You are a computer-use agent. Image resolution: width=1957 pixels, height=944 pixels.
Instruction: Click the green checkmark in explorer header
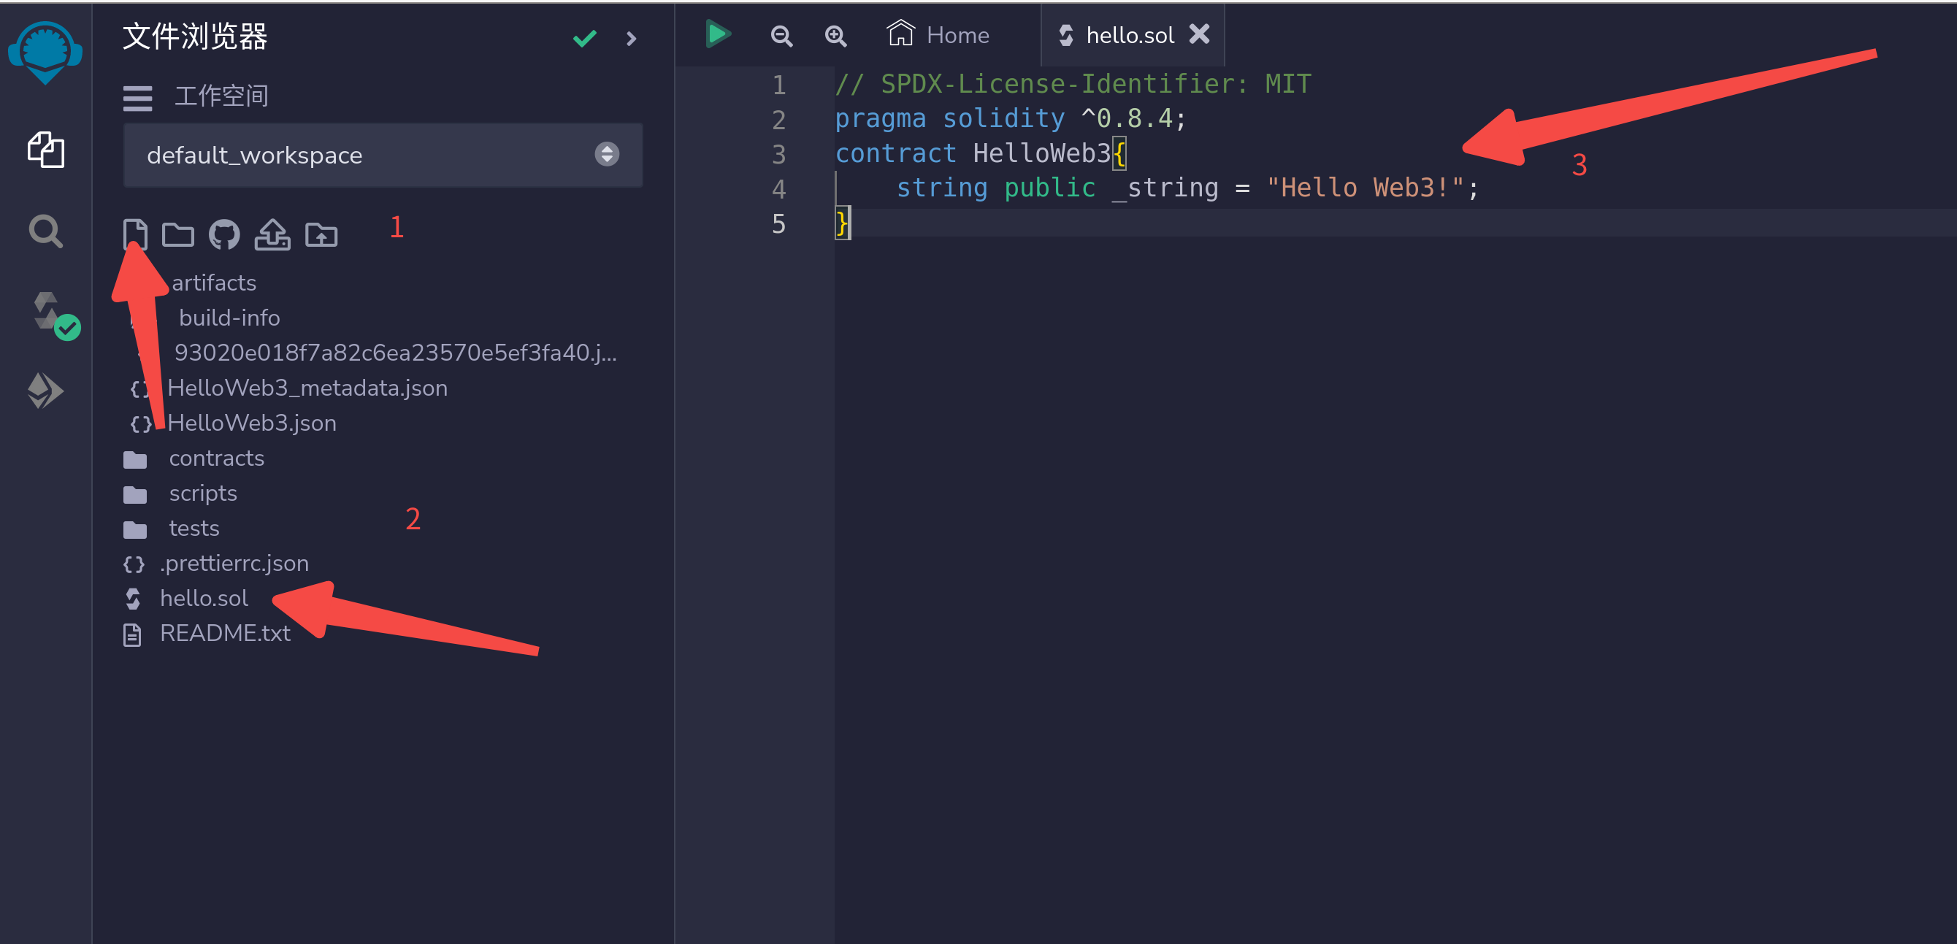(x=584, y=38)
